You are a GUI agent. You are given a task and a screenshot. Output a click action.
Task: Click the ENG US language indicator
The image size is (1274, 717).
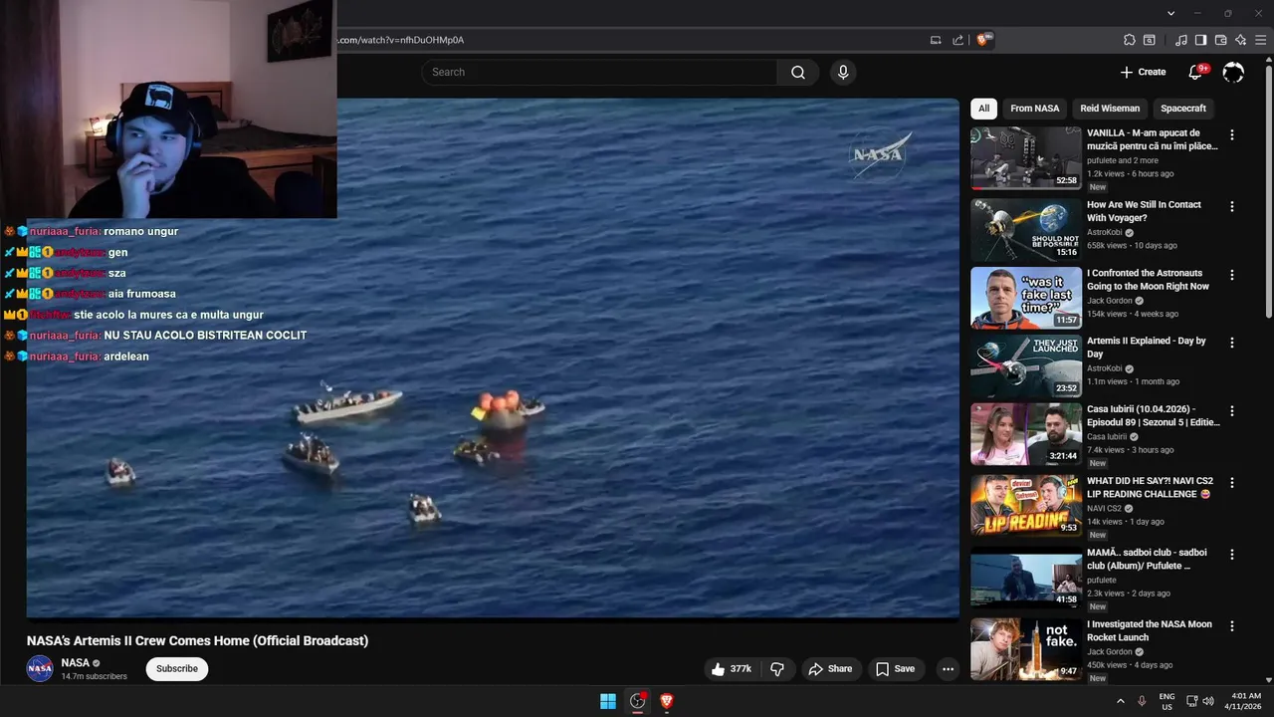click(1167, 701)
